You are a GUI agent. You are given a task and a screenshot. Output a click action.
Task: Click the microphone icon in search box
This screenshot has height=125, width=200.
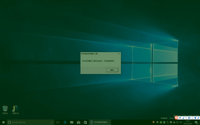52,122
